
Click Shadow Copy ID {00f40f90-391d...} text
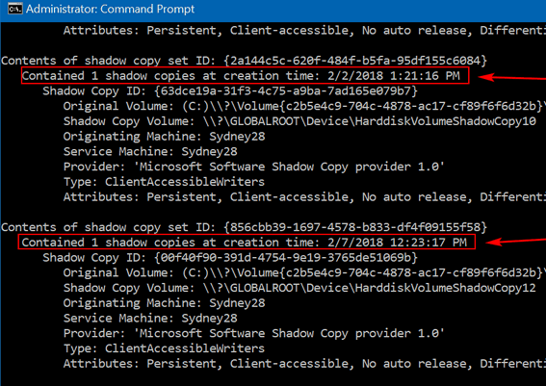(x=230, y=258)
